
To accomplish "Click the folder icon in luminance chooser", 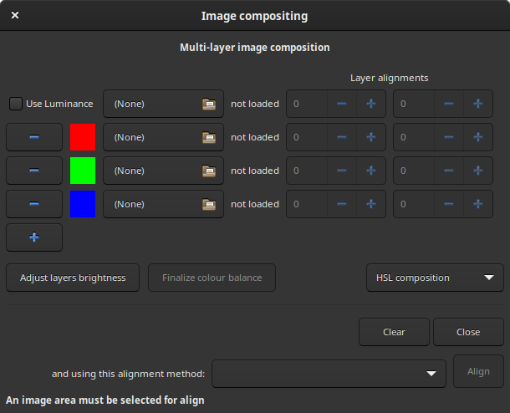I will coord(209,104).
